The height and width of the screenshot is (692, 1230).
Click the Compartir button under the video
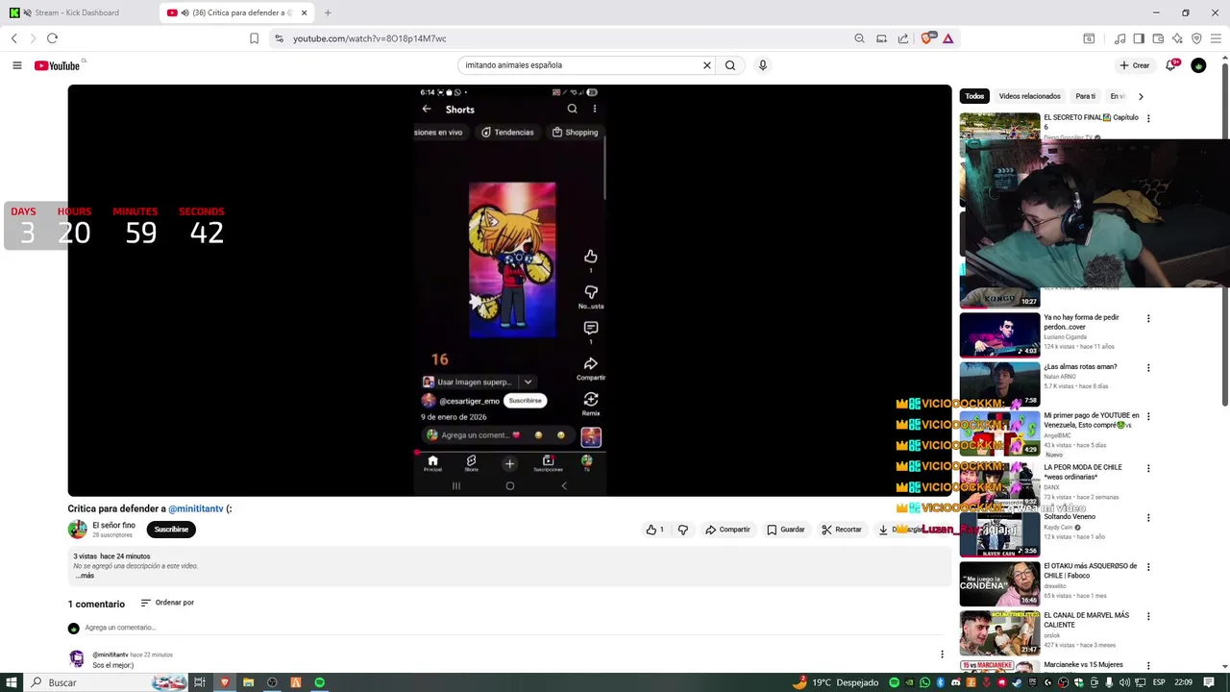click(727, 530)
